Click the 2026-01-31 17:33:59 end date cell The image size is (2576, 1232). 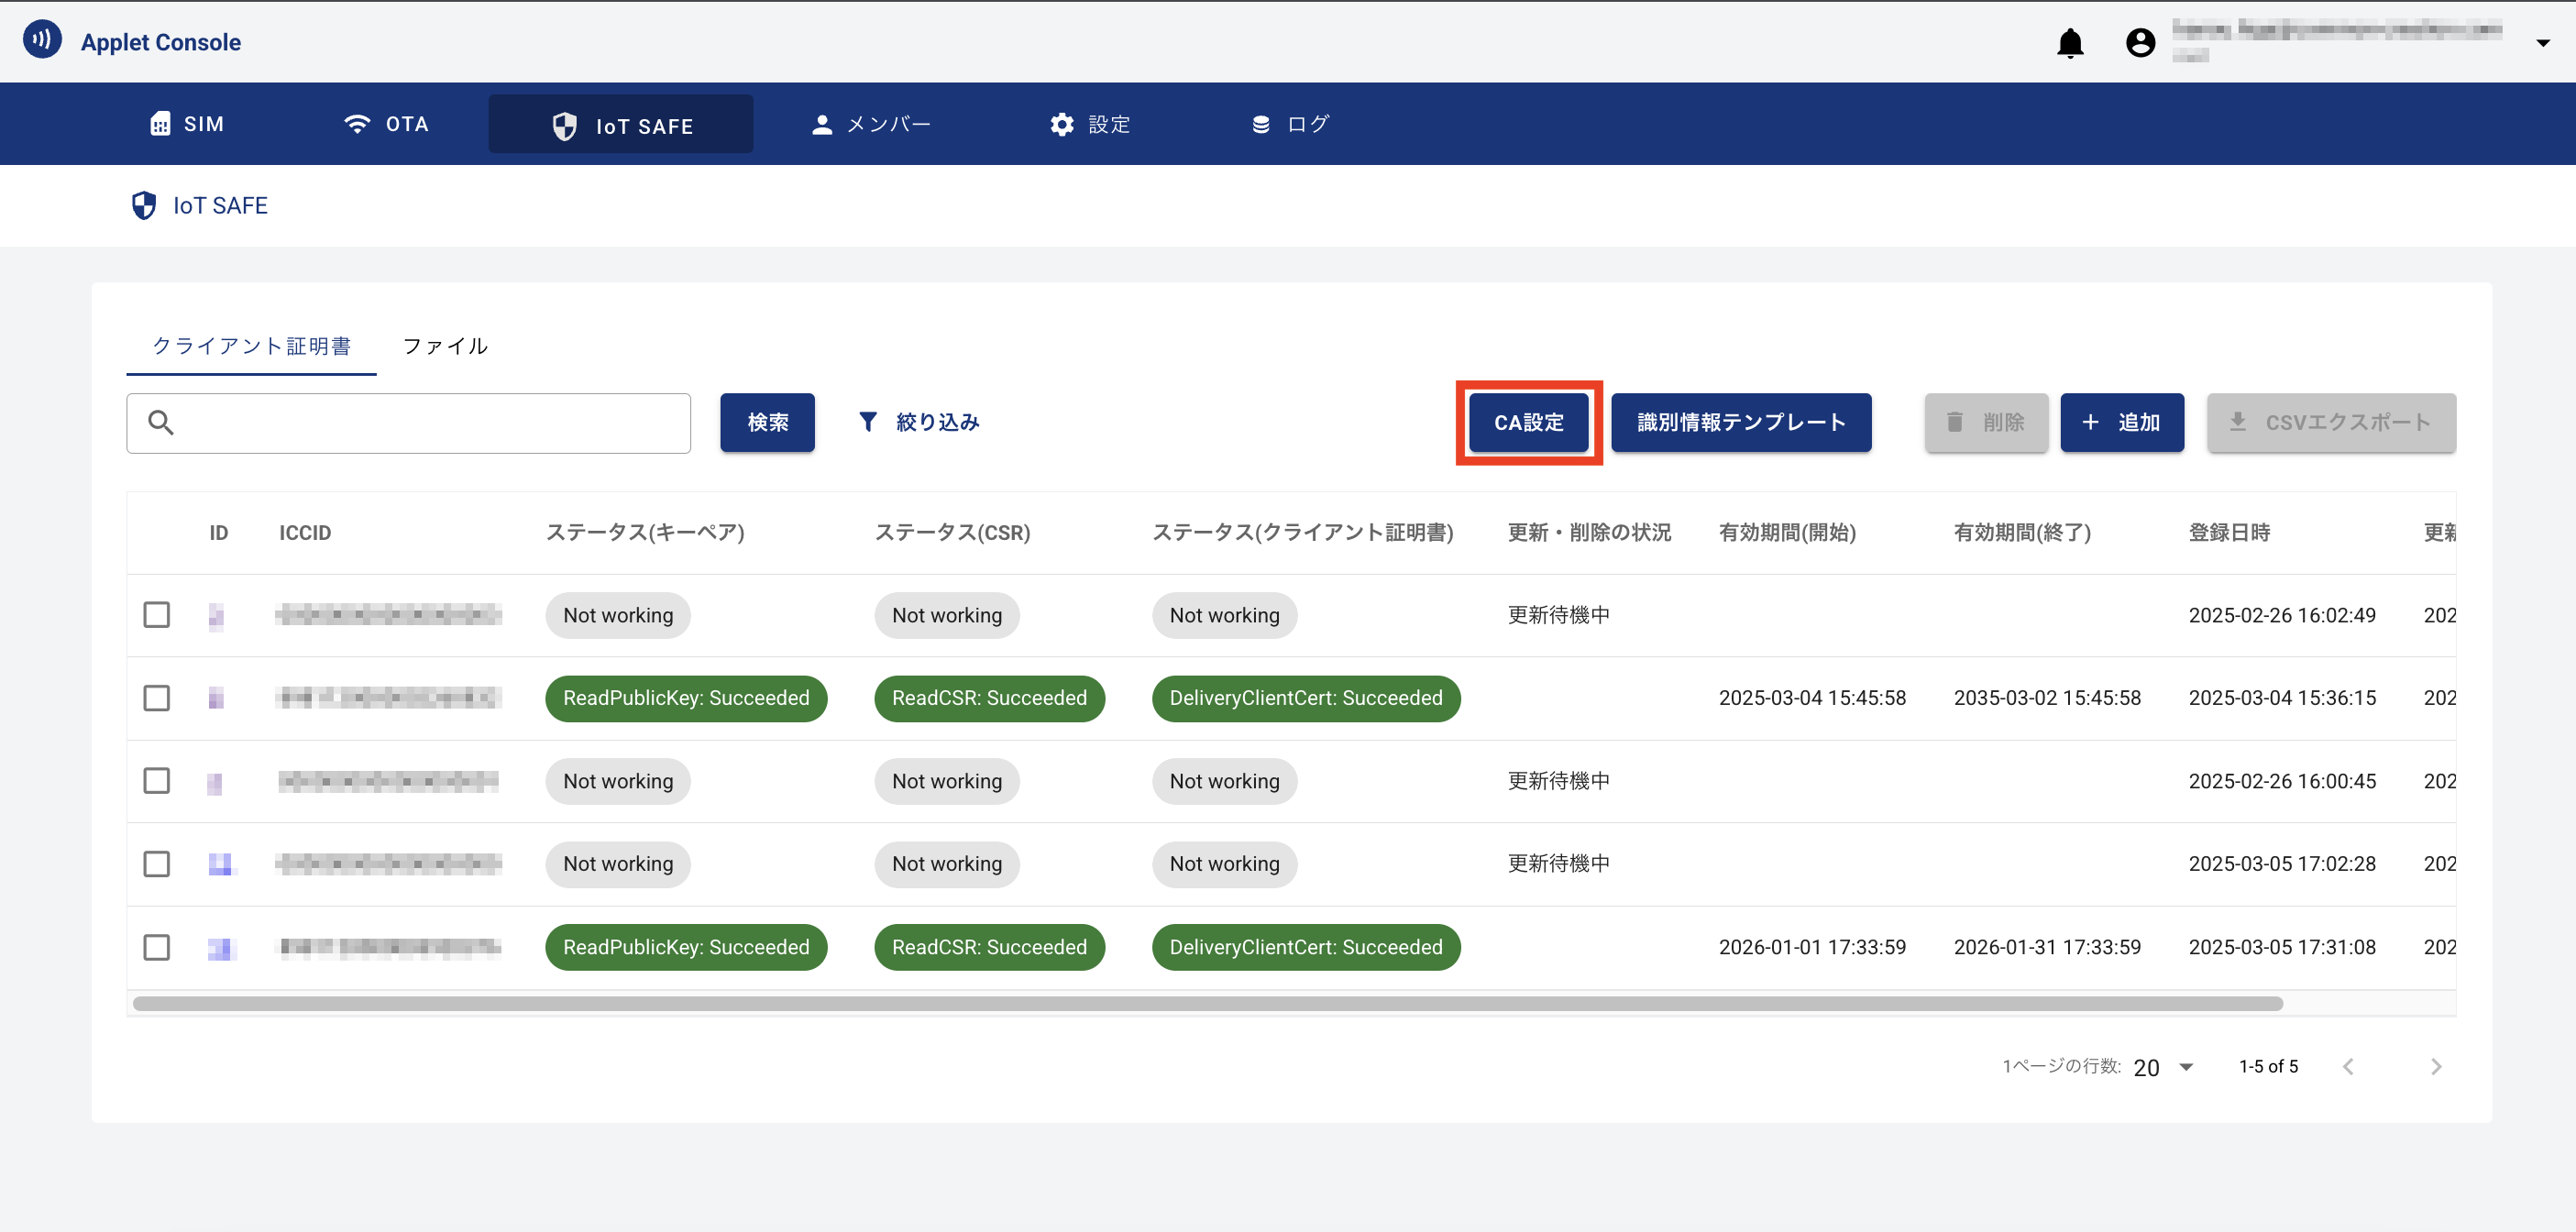tap(2047, 947)
